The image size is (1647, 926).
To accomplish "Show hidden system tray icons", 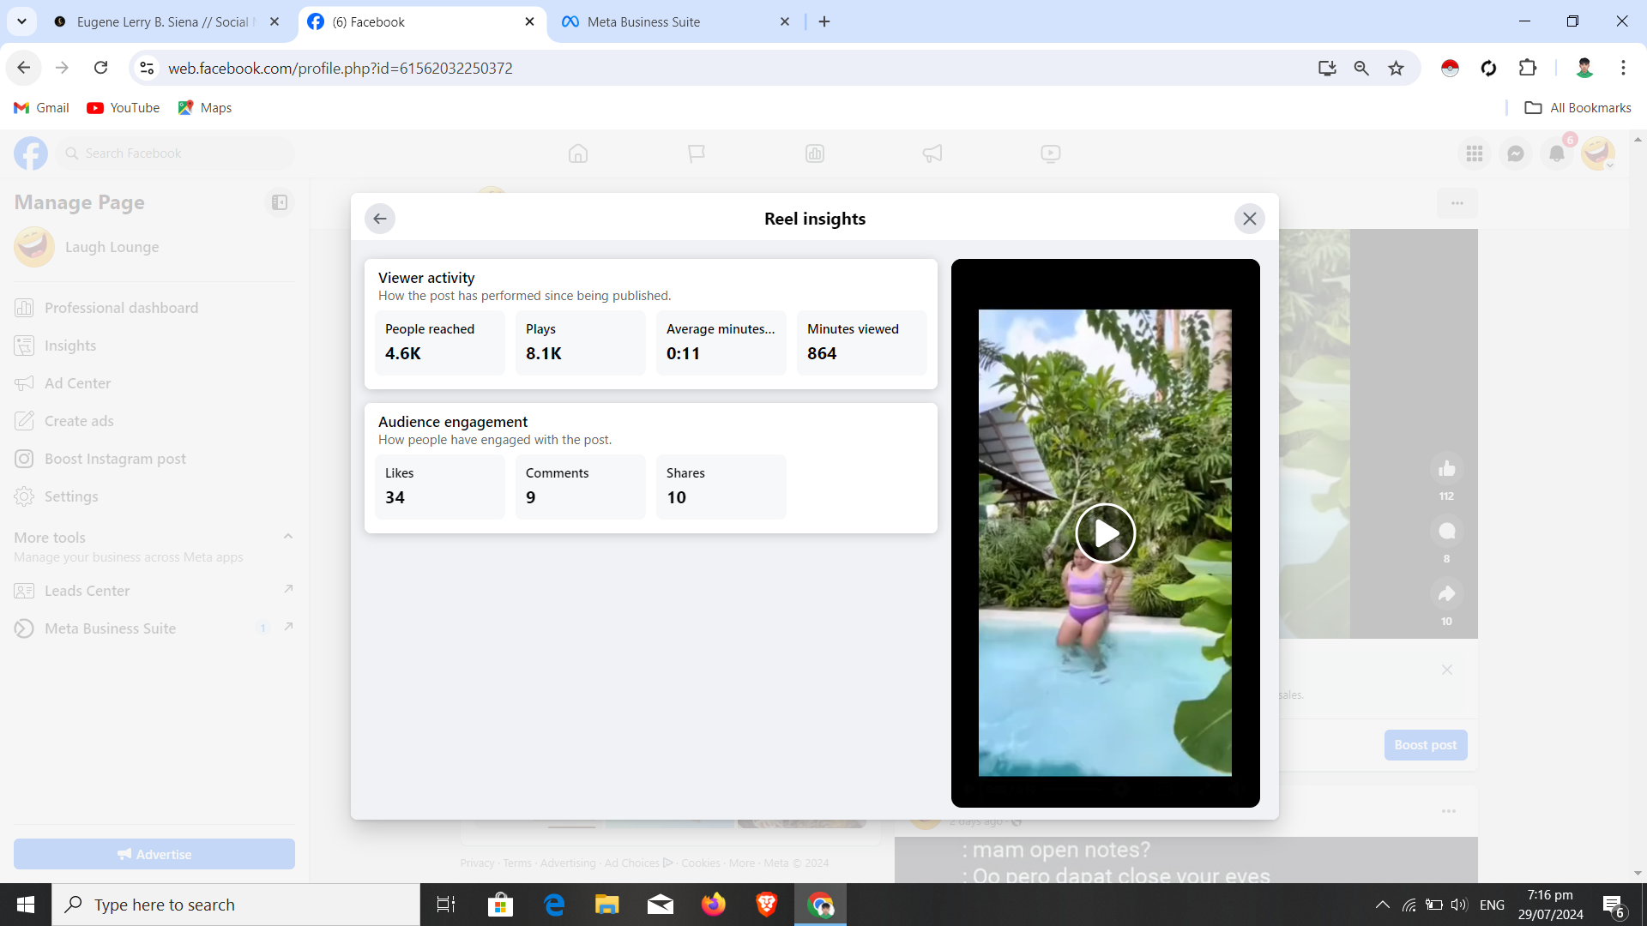I will 1382,905.
